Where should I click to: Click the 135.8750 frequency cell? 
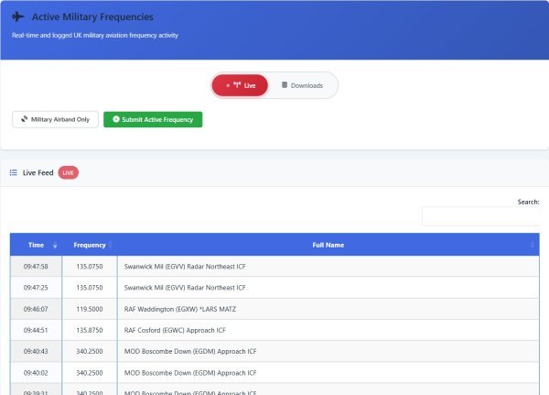(90, 330)
